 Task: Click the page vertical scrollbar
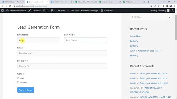point(176,28)
